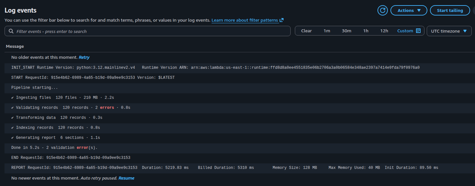Select the 1h time range
This screenshot has width=475, height=186.
pyautogui.click(x=365, y=31)
